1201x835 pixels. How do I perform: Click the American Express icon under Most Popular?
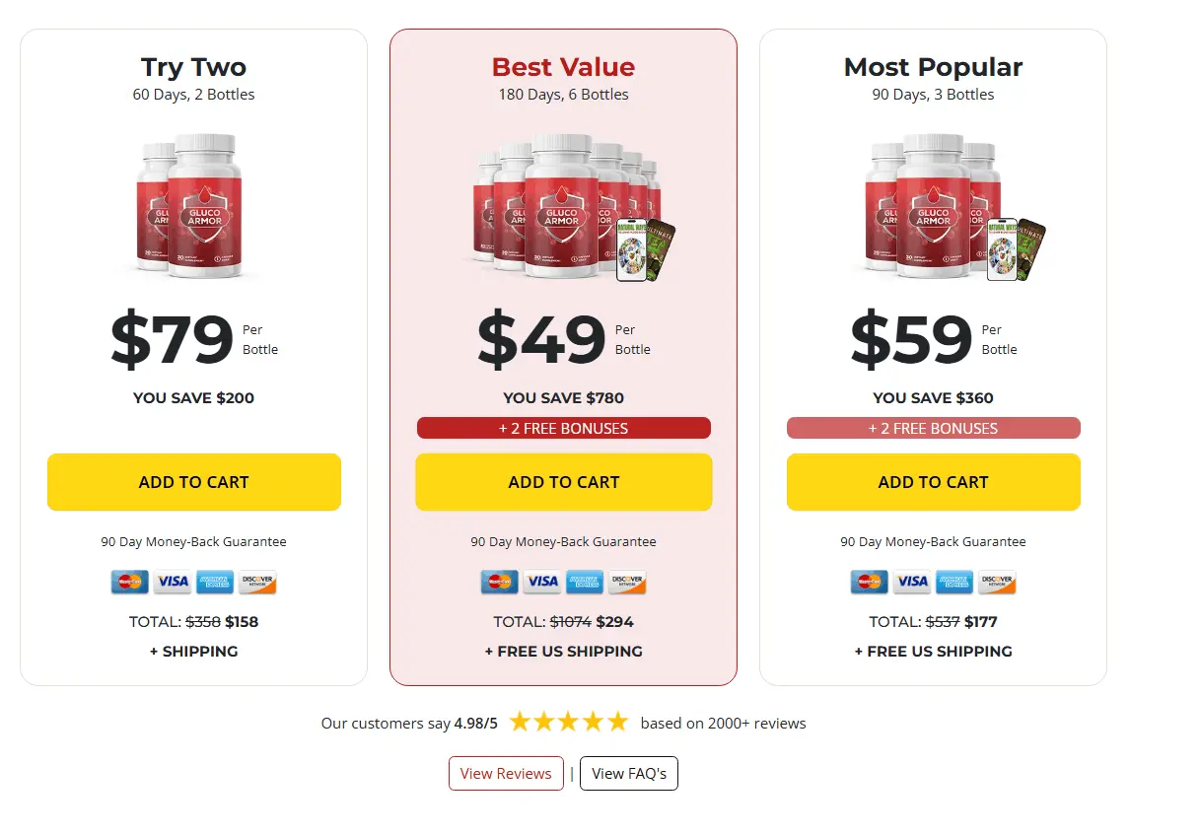coord(954,582)
